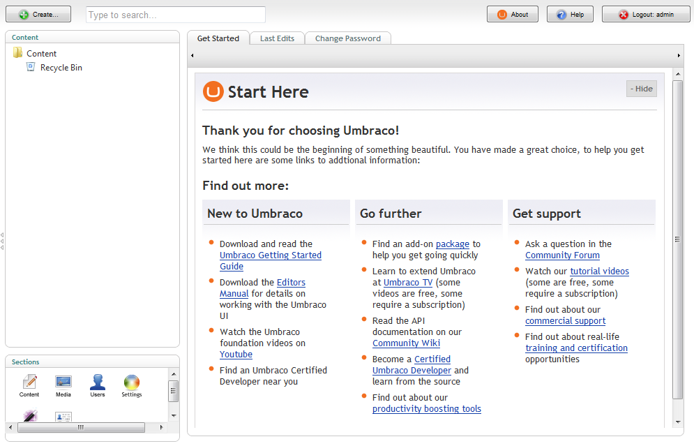Open the About dialog
Viewport: 694px width, 446px height.
coord(513,14)
